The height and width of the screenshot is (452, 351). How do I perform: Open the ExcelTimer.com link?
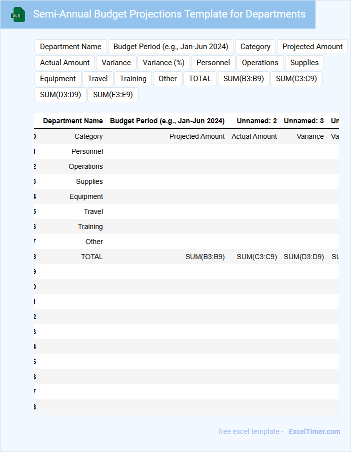[314, 431]
